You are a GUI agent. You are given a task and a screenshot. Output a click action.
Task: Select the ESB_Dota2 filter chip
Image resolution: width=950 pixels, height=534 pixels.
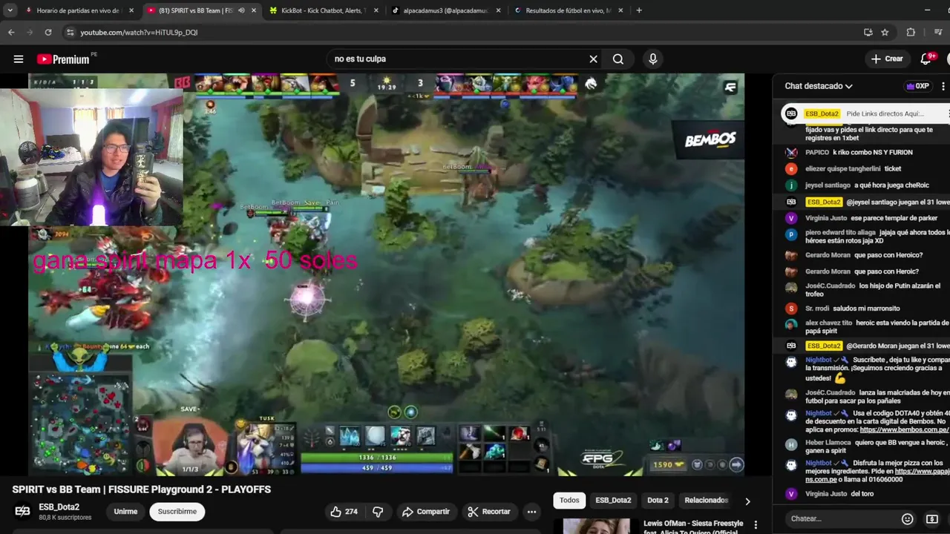[613, 500]
